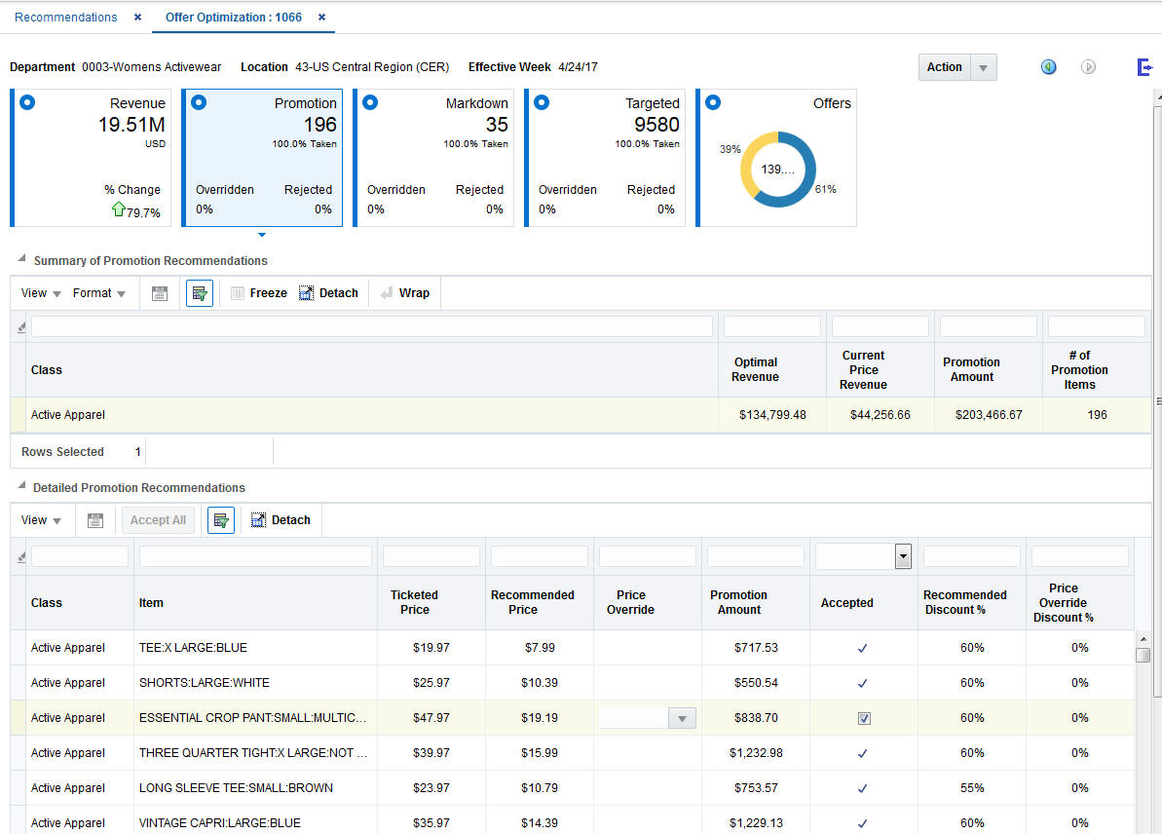1162x834 pixels.
Task: Click the yellow 39% segment of Offers donut
Action: pos(747,160)
